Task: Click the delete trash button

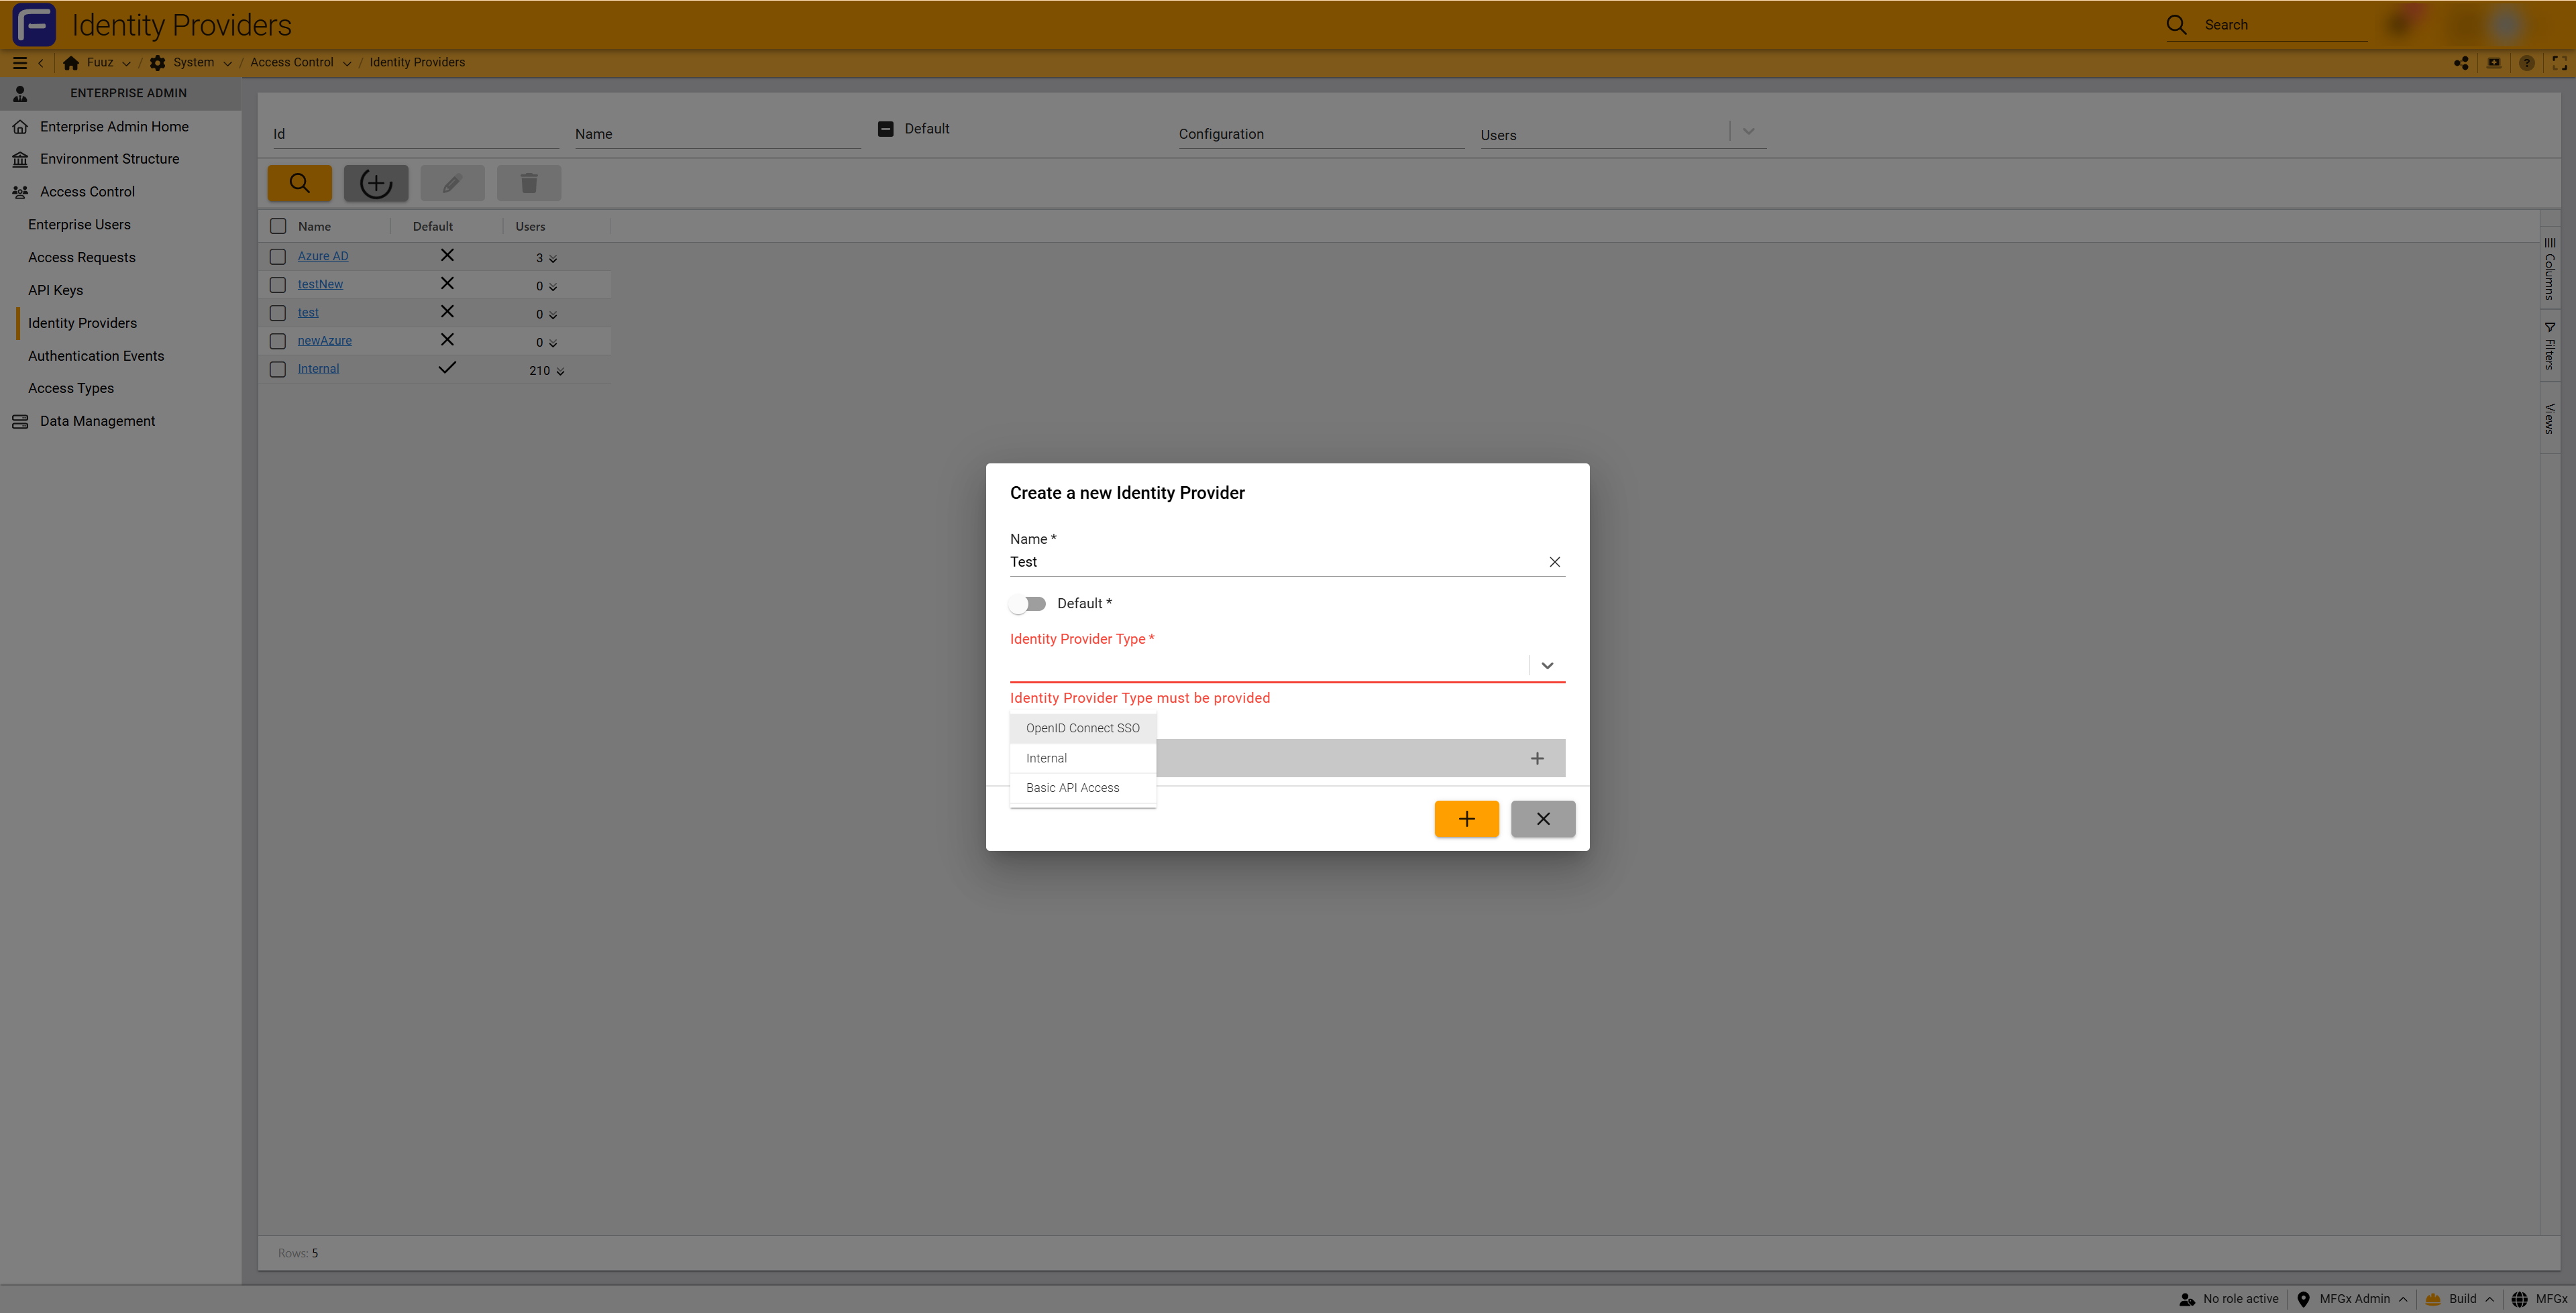Action: (x=529, y=183)
